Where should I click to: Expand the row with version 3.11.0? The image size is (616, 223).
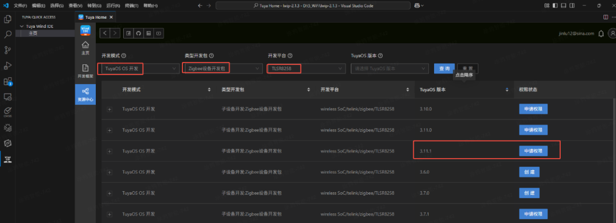point(110,130)
